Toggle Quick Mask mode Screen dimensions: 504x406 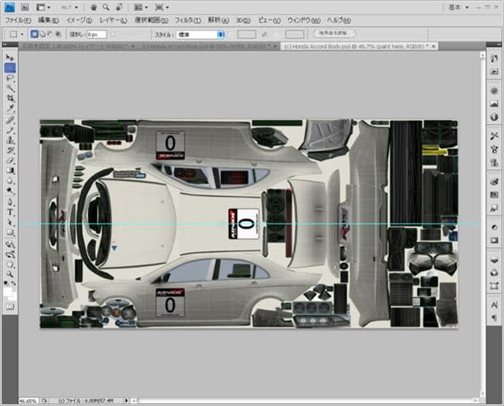pyautogui.click(x=10, y=307)
